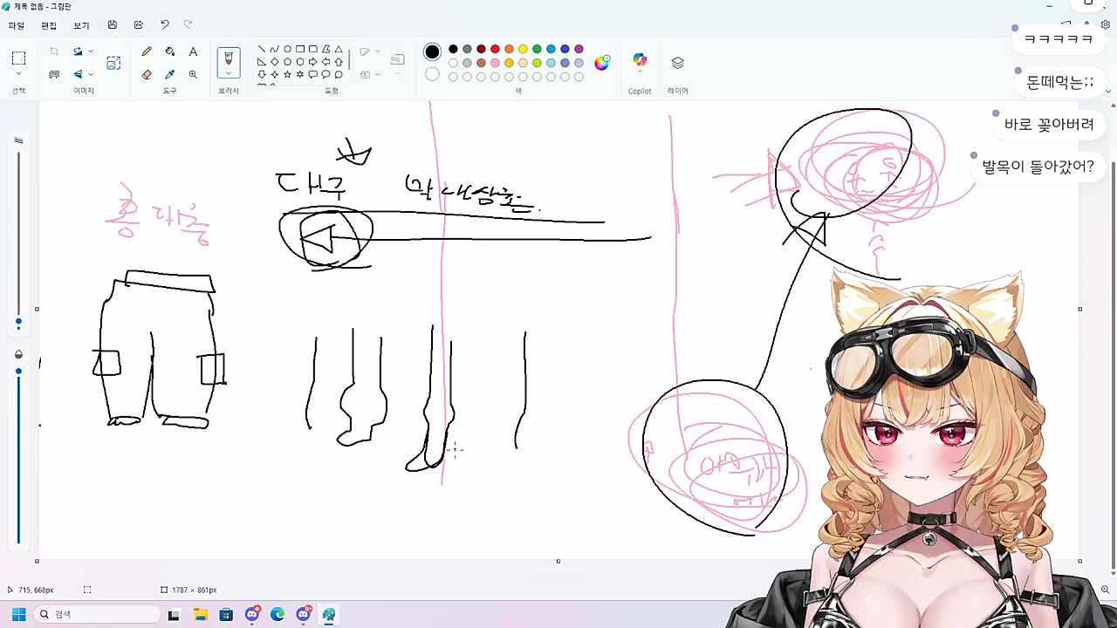Choose the star shape in shapes gallery
Screen dimensions: 1117x628
[287, 75]
